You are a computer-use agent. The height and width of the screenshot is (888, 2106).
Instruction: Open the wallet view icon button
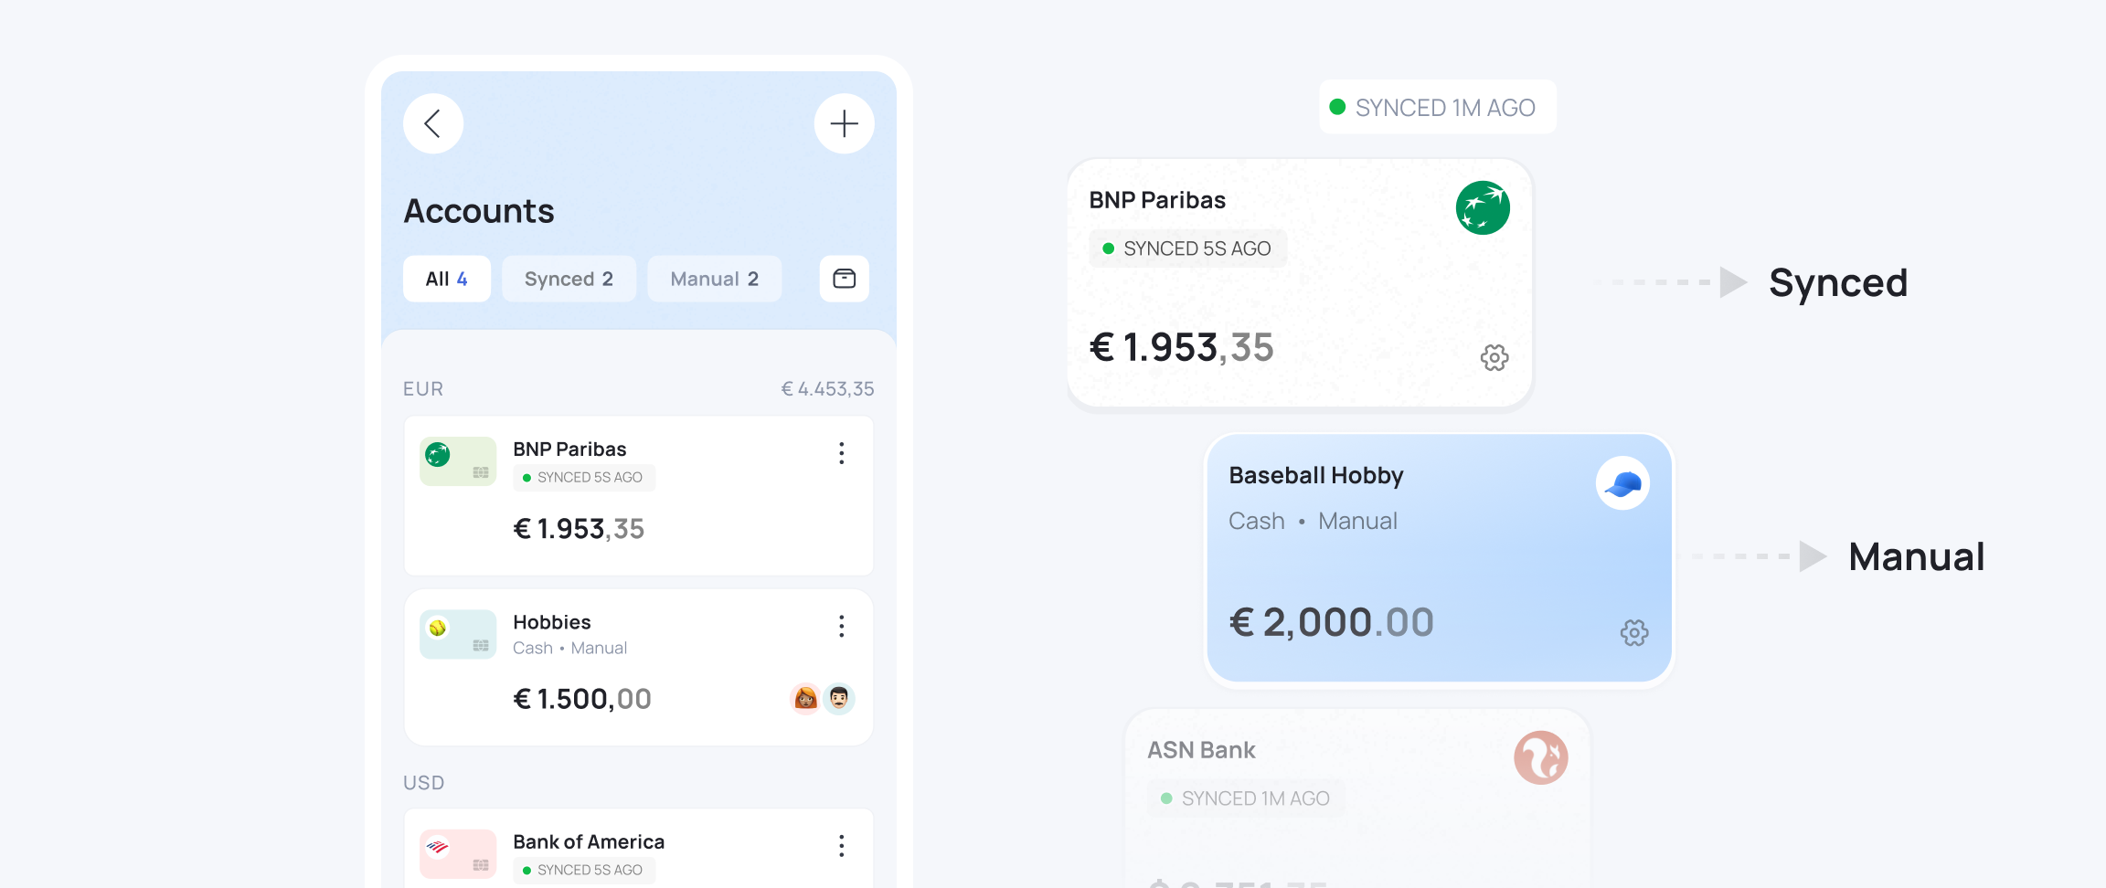coord(844,279)
